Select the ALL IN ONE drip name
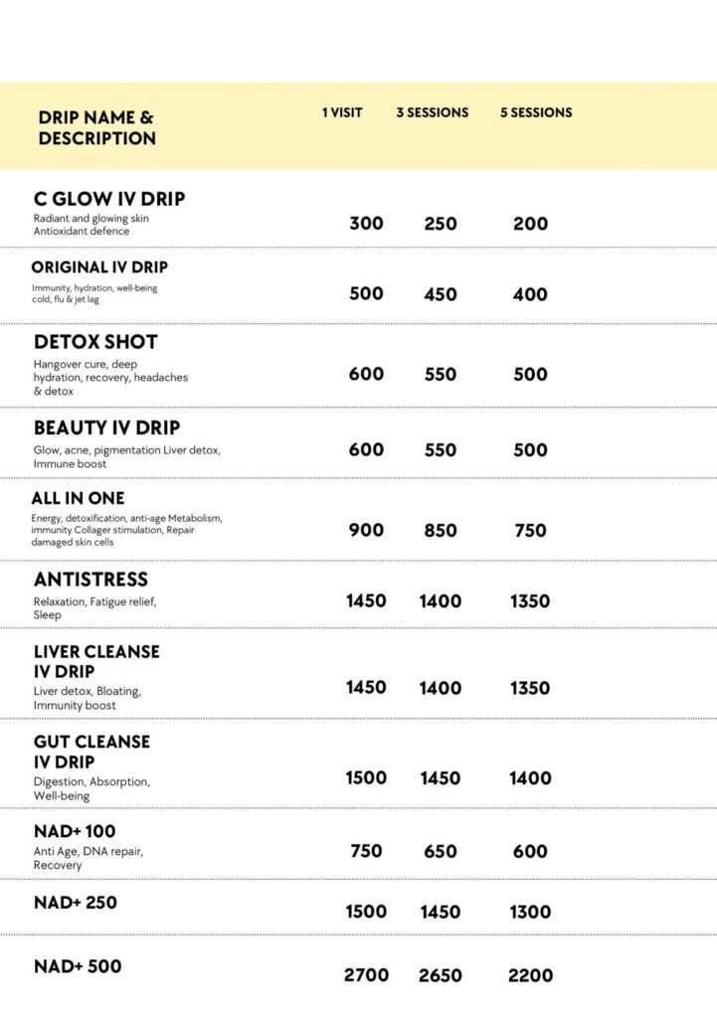 click(x=79, y=498)
